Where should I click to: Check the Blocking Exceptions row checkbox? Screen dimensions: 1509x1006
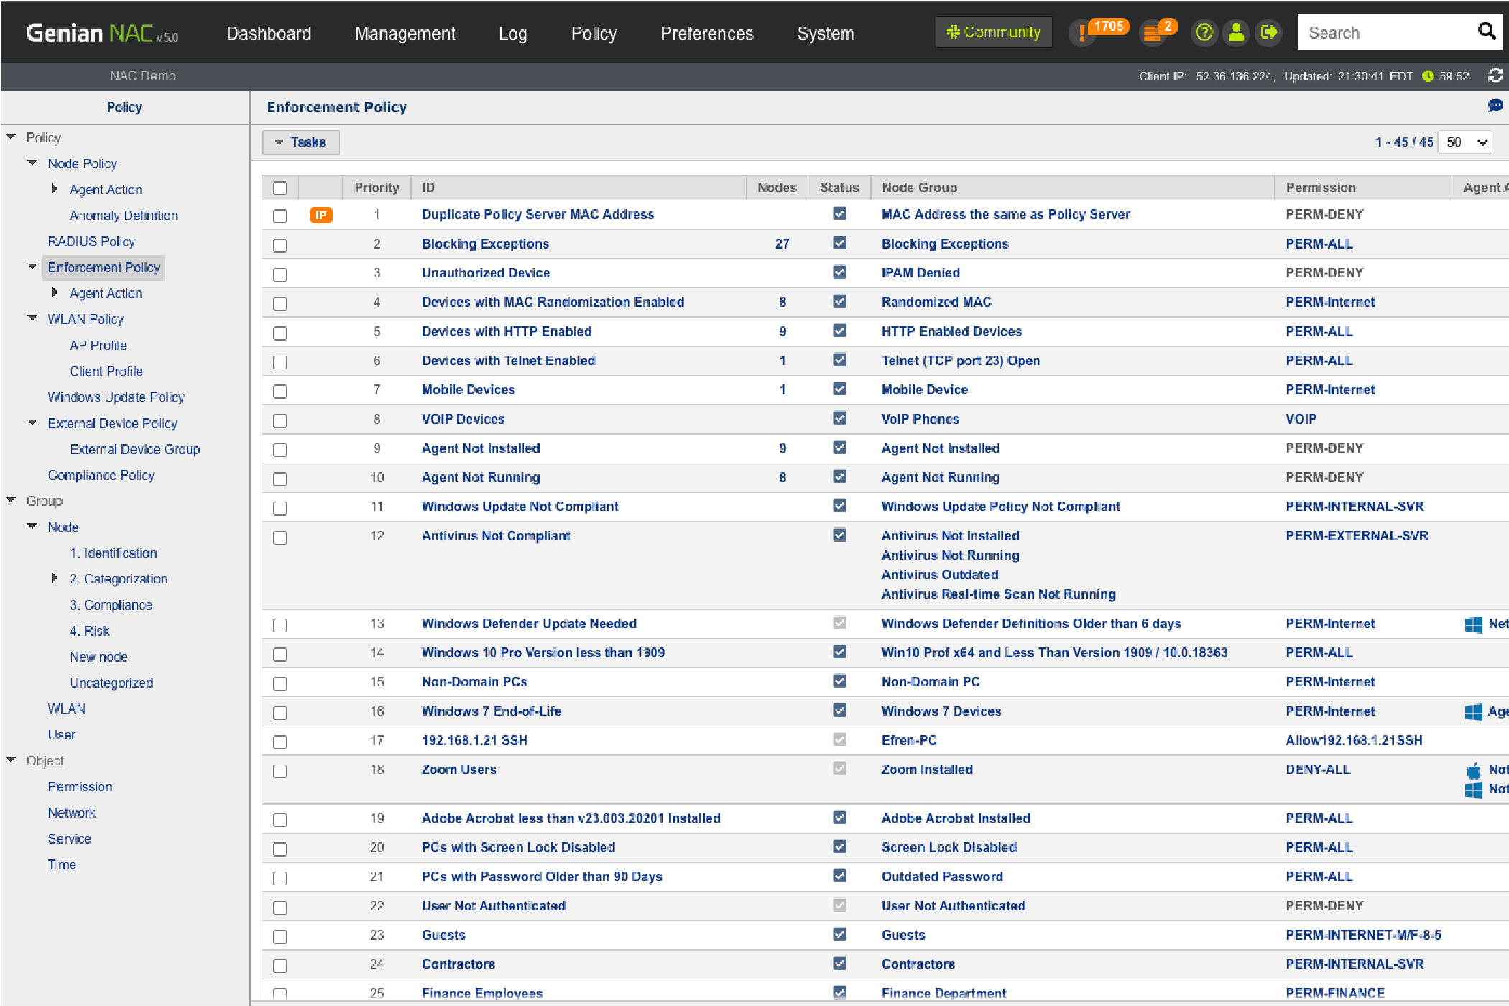(280, 245)
